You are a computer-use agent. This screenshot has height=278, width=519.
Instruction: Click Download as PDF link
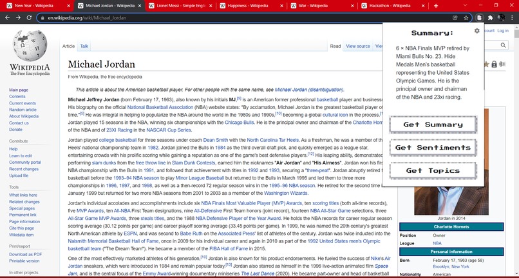26,254
